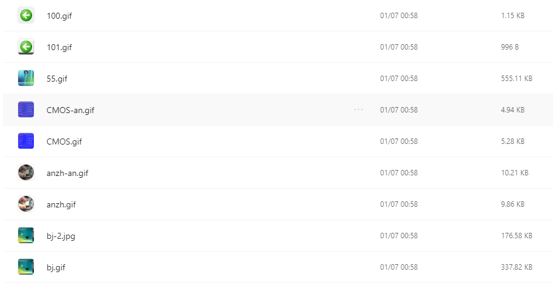Click the round anzh-an.gif thumbnail icon
Screen dimensions: 553x283
coord(26,172)
